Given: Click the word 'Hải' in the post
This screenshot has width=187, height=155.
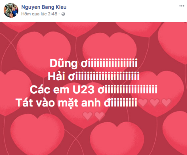Looking at the screenshot, I should click(56, 76).
